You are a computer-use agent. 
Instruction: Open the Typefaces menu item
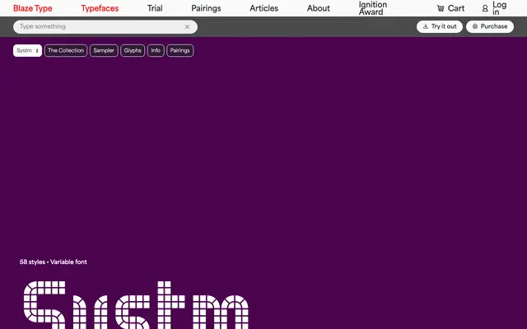tap(100, 8)
